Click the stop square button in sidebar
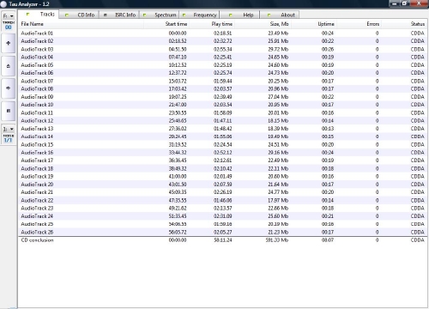 tap(9, 111)
